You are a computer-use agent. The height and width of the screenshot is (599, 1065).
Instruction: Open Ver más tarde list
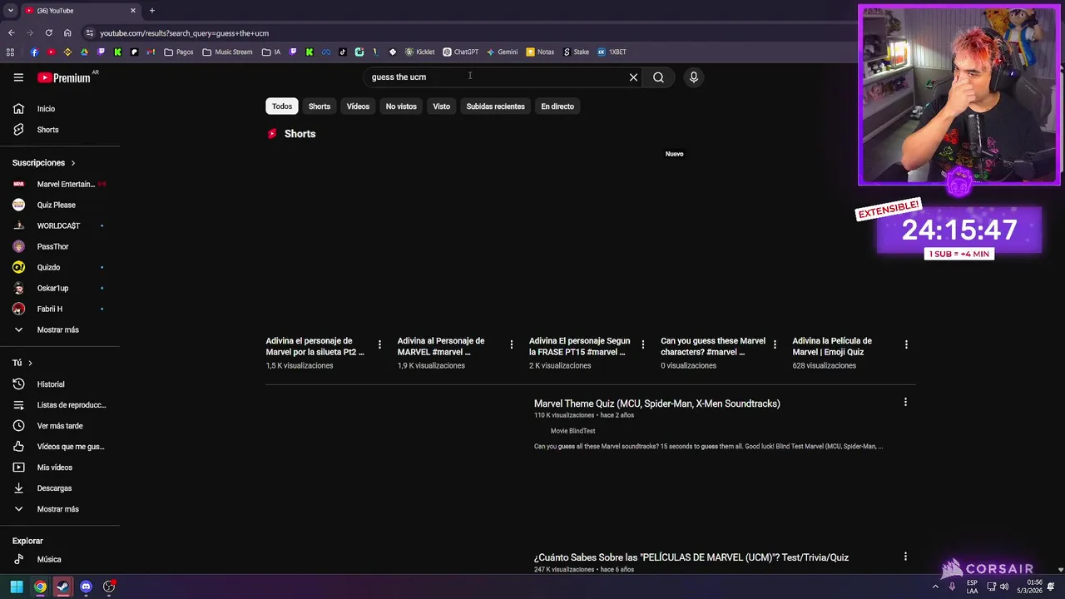pyautogui.click(x=60, y=426)
